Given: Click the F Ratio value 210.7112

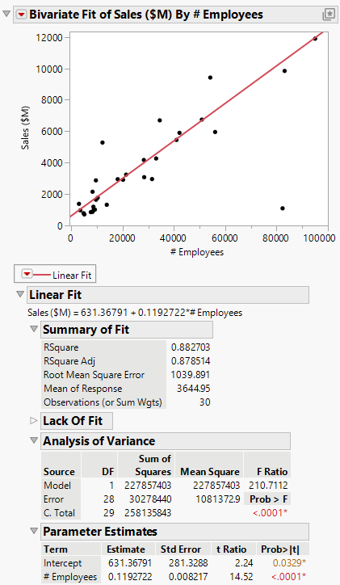Looking at the screenshot, I should pos(268,486).
